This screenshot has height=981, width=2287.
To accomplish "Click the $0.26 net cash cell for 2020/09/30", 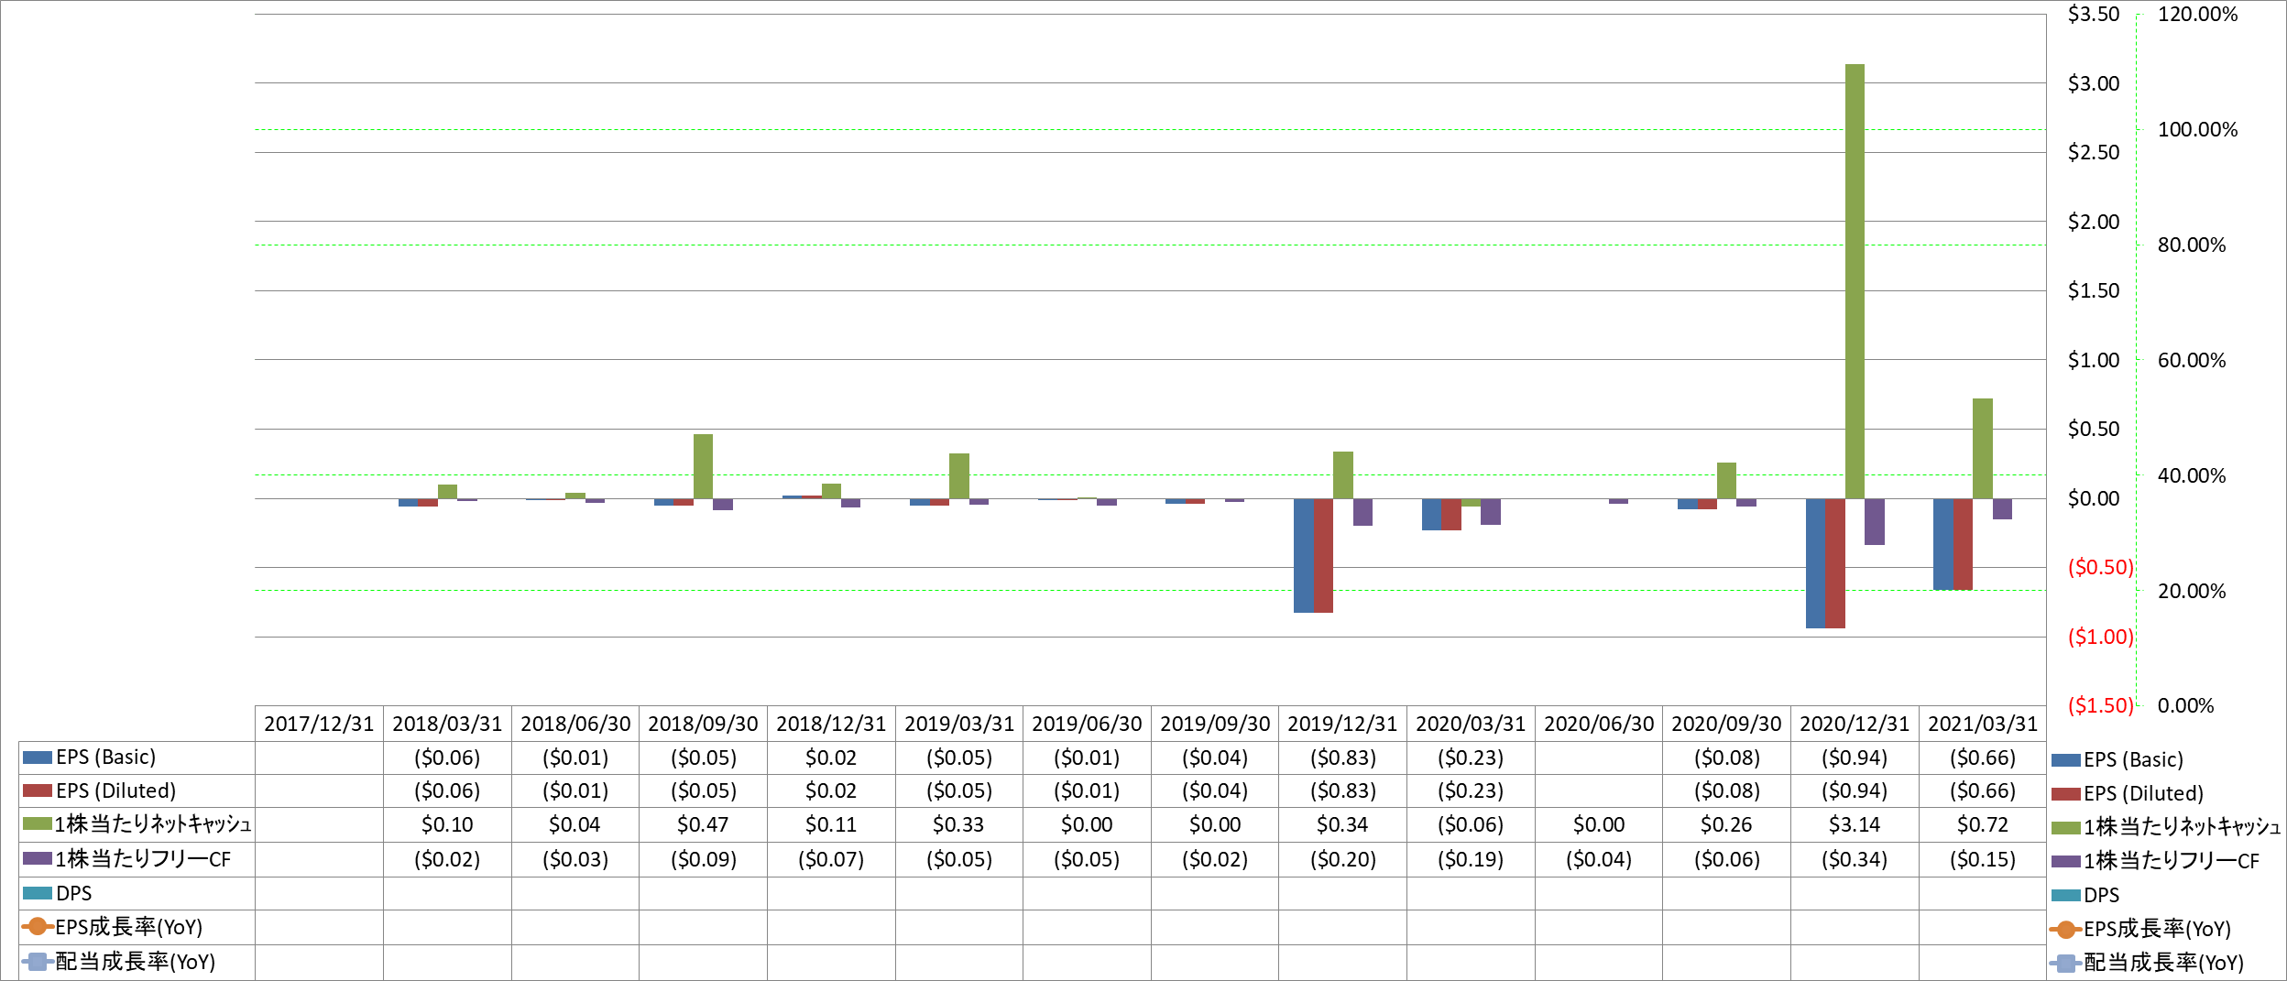I will [x=1726, y=825].
